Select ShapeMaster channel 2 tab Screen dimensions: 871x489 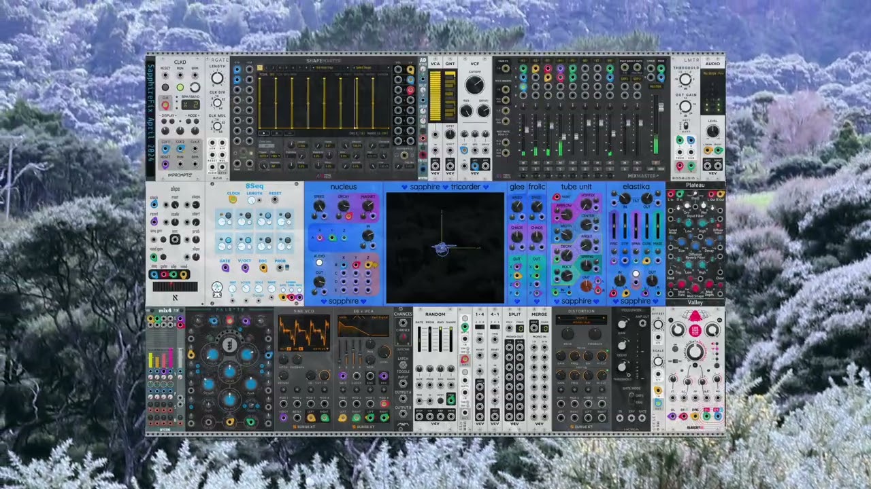[266, 67]
